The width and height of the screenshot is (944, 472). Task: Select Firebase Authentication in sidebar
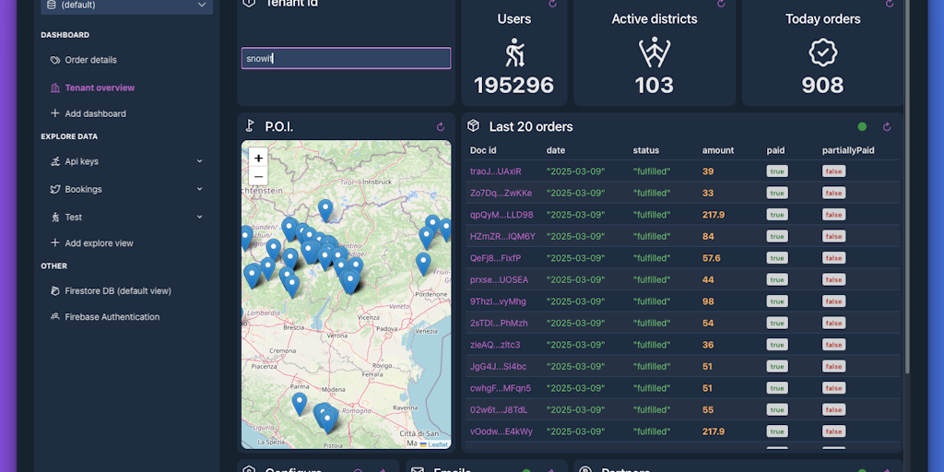pyautogui.click(x=112, y=317)
